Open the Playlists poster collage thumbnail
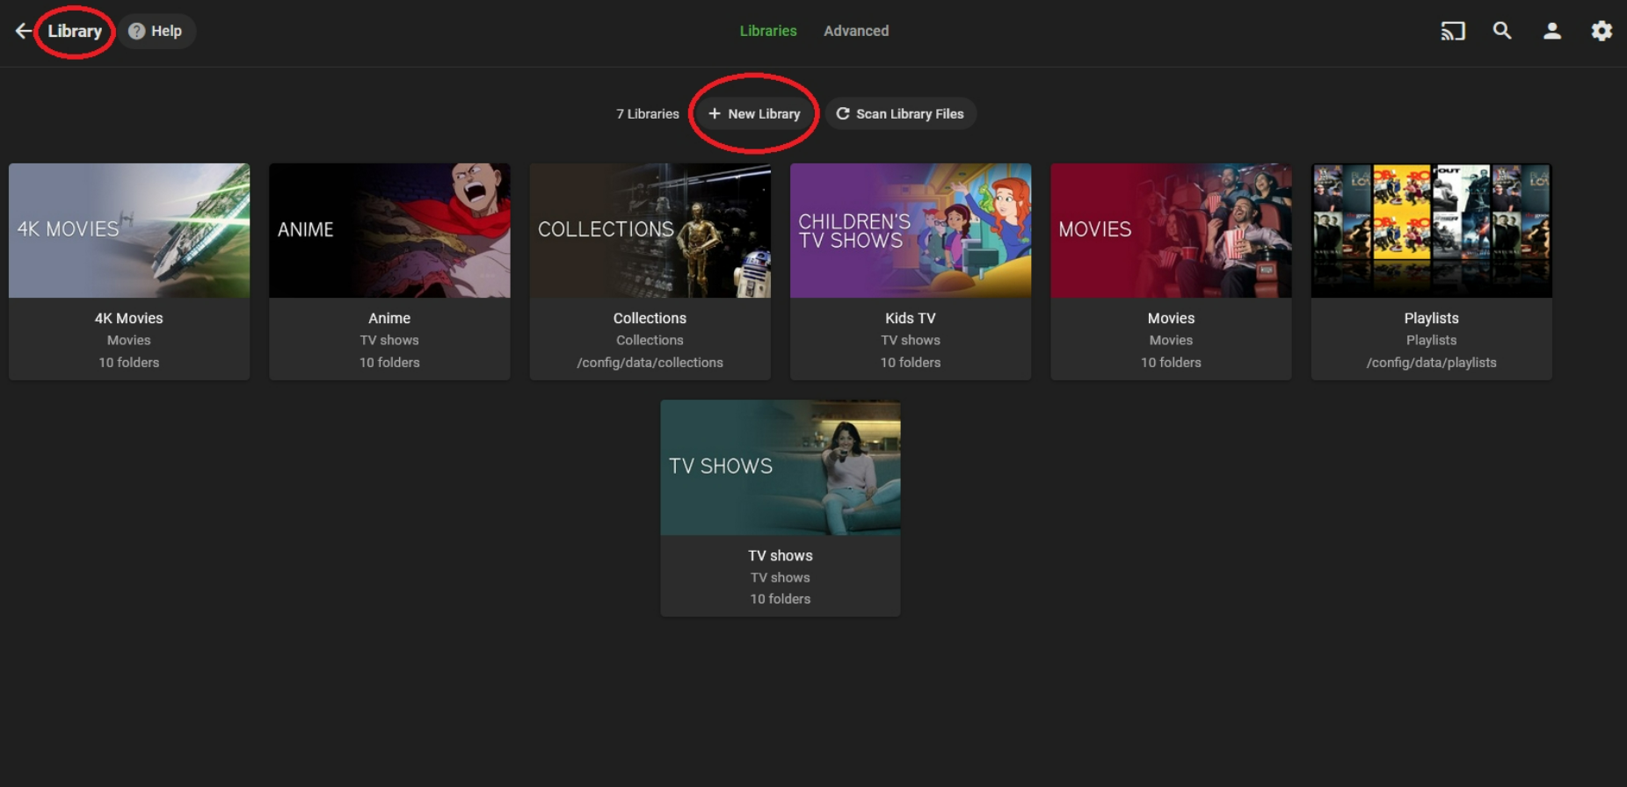The width and height of the screenshot is (1627, 787). [x=1431, y=230]
